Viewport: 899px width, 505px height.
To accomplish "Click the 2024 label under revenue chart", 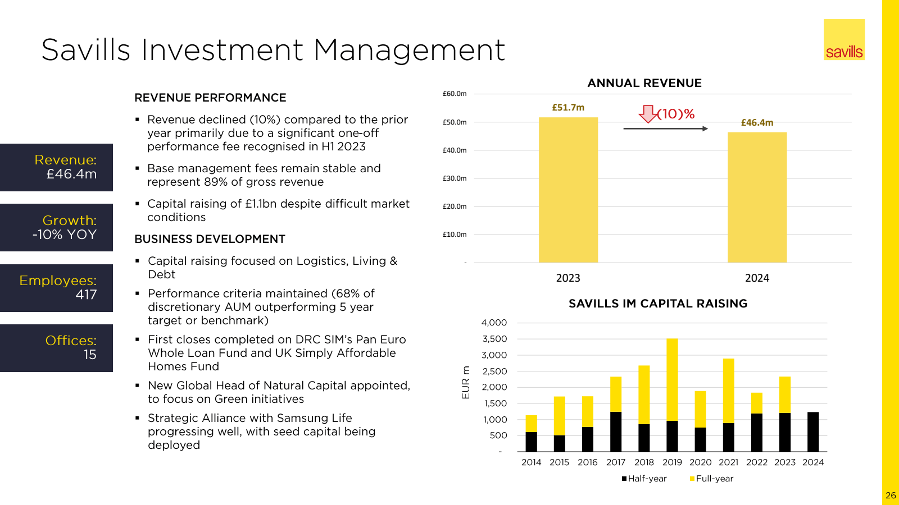I will (757, 278).
